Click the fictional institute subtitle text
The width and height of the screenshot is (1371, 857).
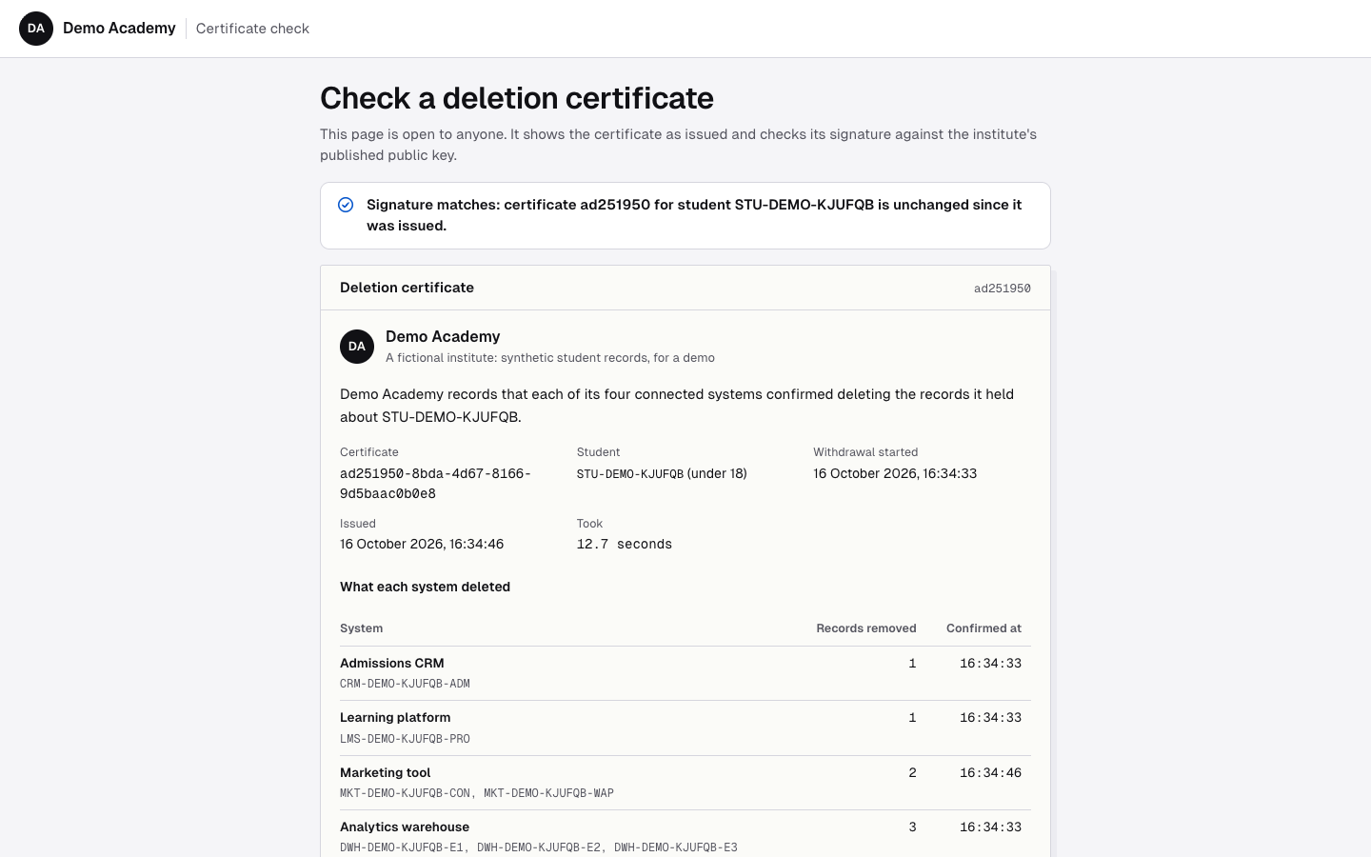(550, 358)
